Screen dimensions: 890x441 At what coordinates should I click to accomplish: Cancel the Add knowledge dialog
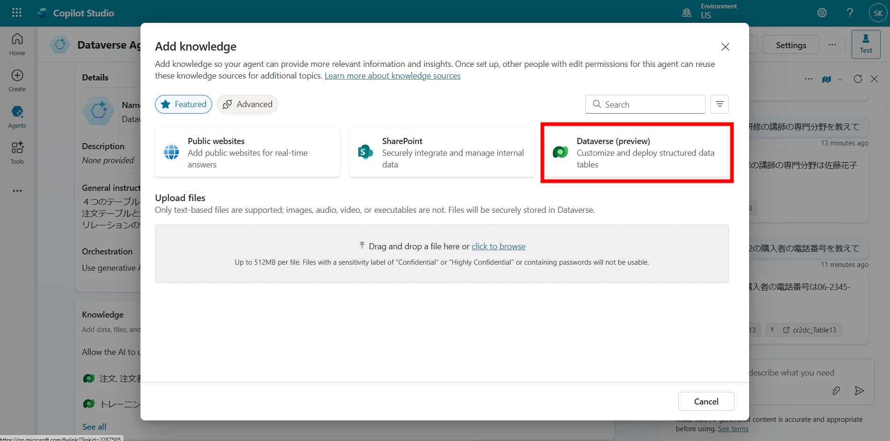click(x=706, y=401)
